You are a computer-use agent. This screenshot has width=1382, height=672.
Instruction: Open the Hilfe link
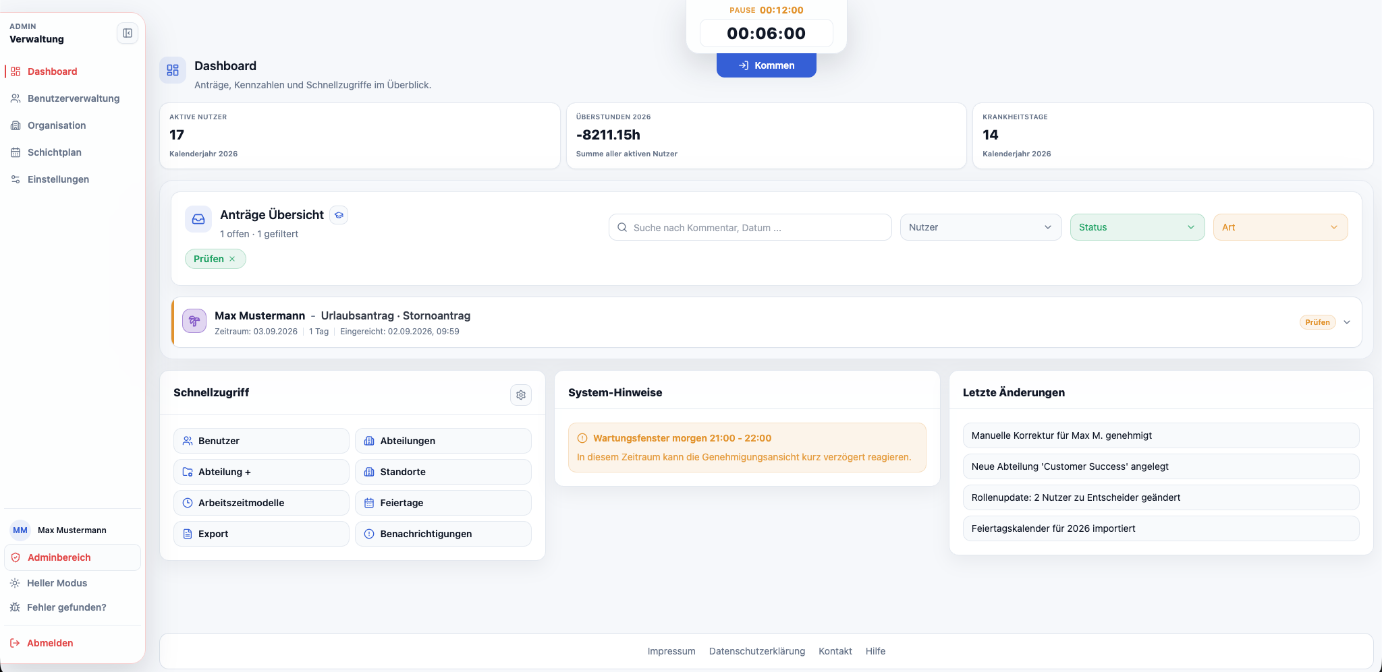click(x=875, y=651)
